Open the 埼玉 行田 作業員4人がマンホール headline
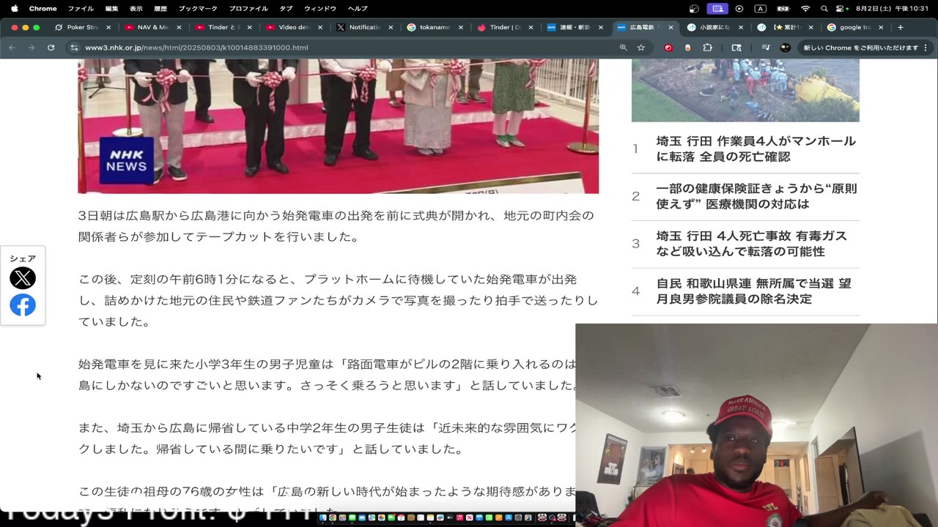This screenshot has width=938, height=527. [x=756, y=149]
